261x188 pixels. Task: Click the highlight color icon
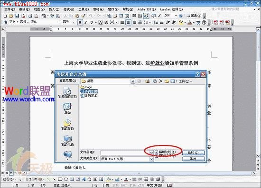tap(181, 22)
